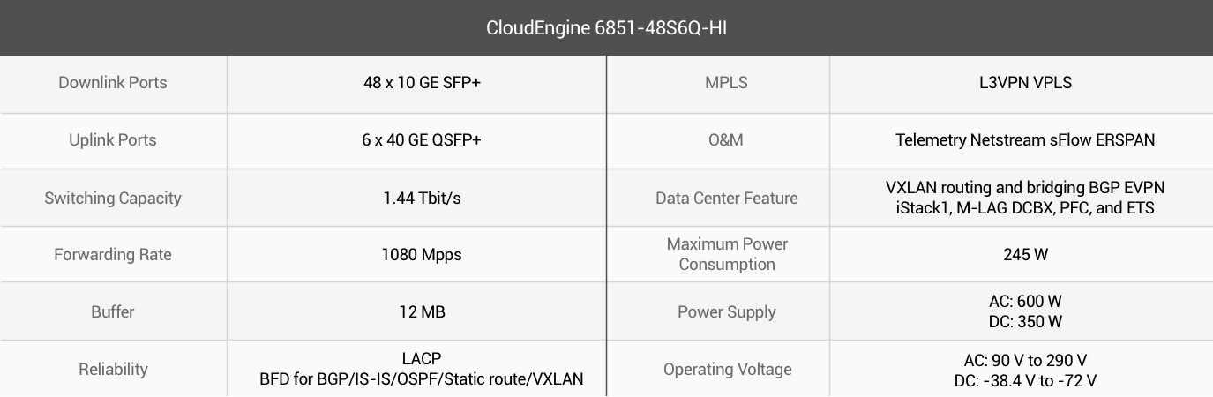Select the Forwarding Rate label
The image size is (1213, 397).
click(x=113, y=255)
